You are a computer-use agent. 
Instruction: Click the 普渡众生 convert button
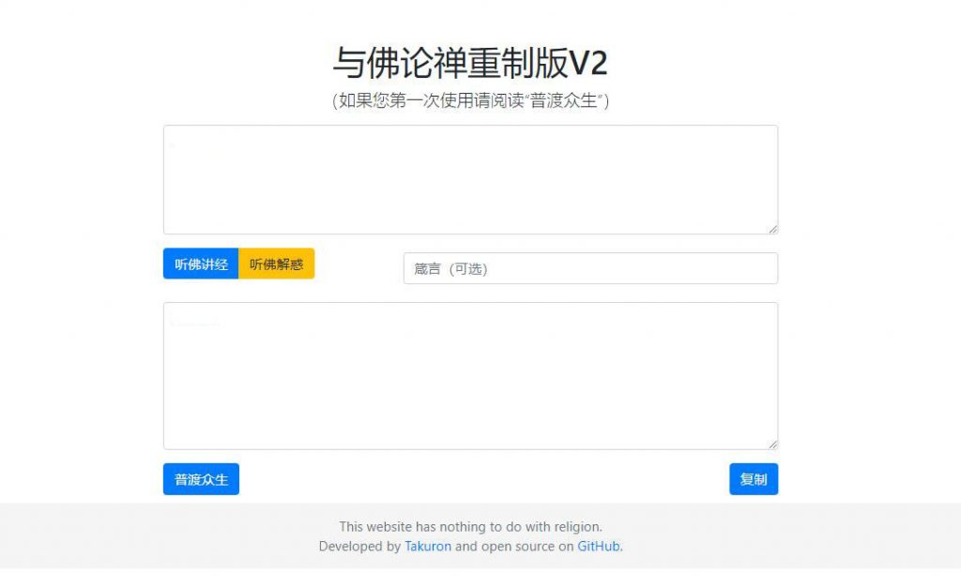click(x=201, y=479)
